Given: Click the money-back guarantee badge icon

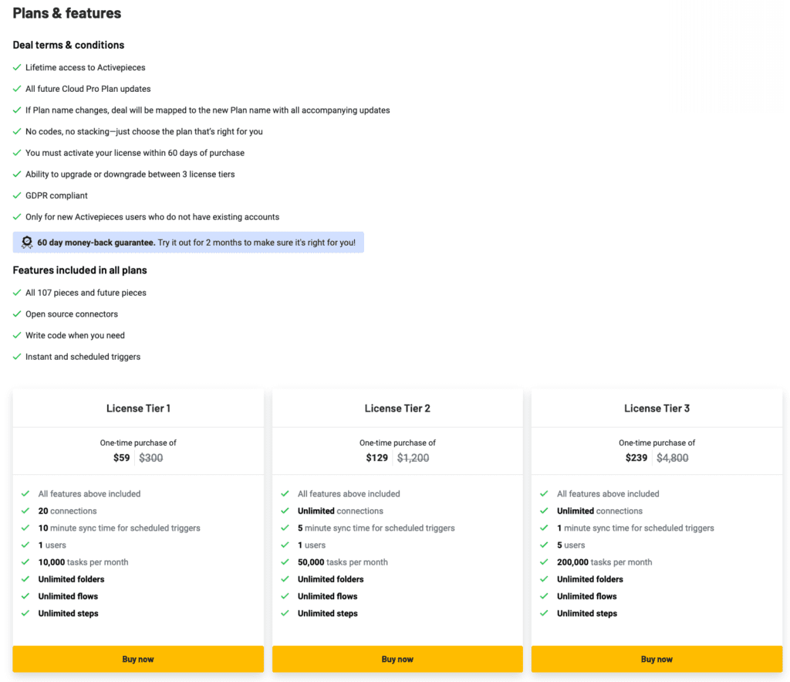Looking at the screenshot, I should (27, 243).
